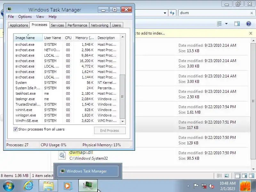The width and height of the screenshot is (256, 192).
Task: Switch to the Users tab
Action: point(116,25)
